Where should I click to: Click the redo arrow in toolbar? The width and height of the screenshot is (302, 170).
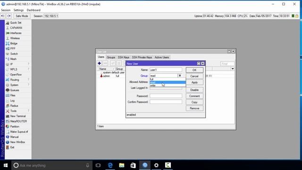pyautogui.click(x=9, y=16)
